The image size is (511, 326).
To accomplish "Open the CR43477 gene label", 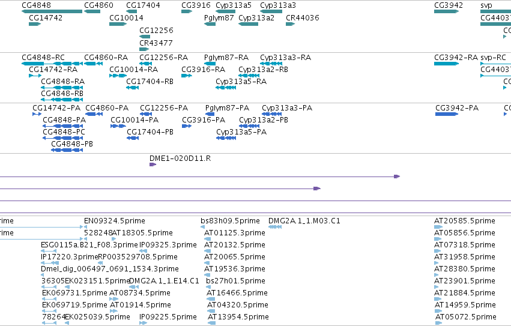I will 156,43.
